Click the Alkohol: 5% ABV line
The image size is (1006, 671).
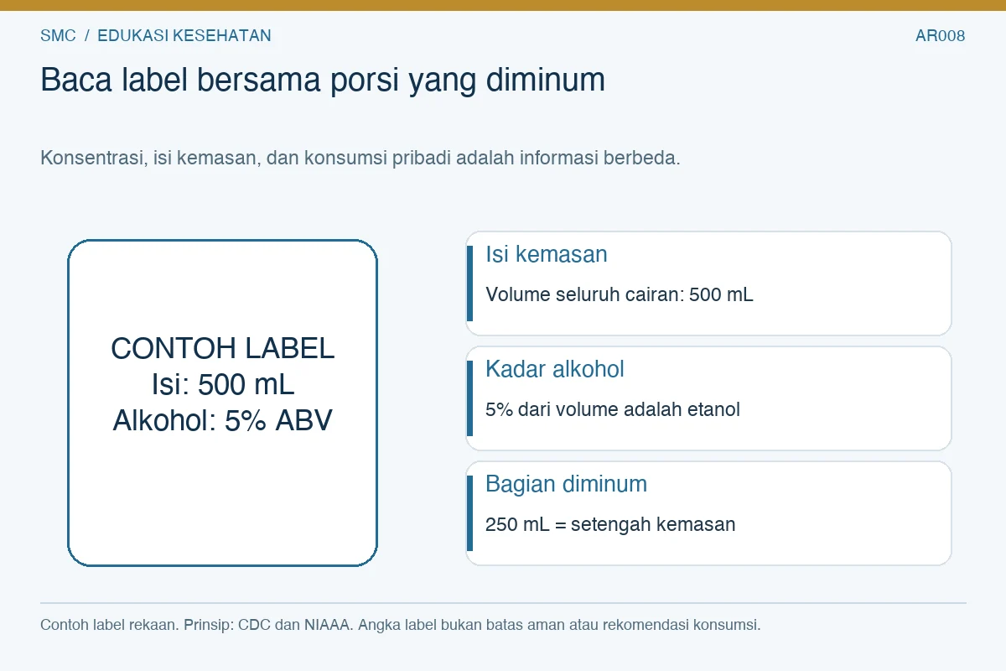(x=223, y=420)
